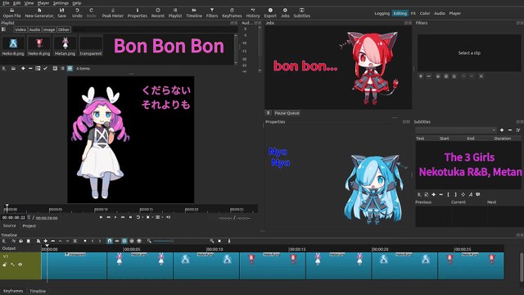Open the playlist hamburger menu
Viewport: 524px width, 295px height.
(4, 68)
